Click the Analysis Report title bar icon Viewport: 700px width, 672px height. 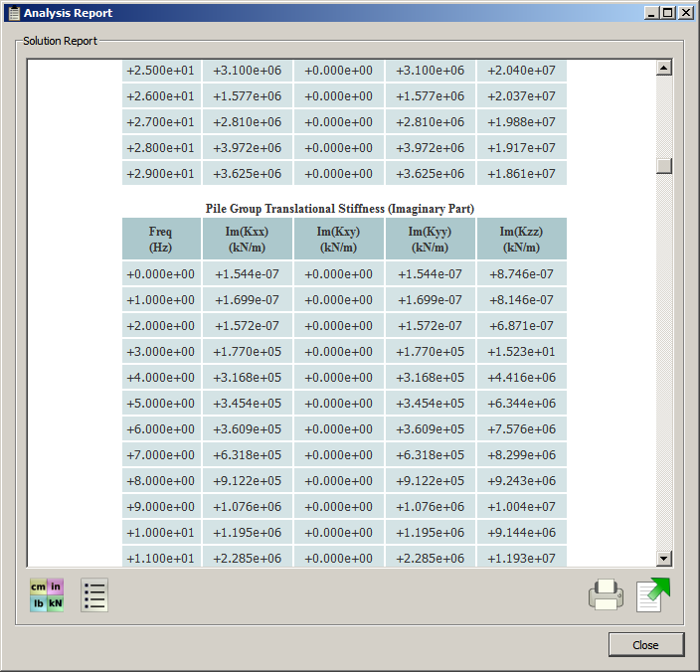pos(13,13)
